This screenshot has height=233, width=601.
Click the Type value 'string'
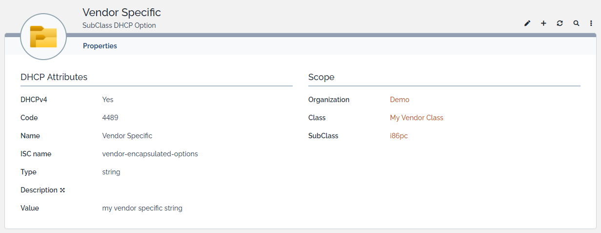click(111, 172)
